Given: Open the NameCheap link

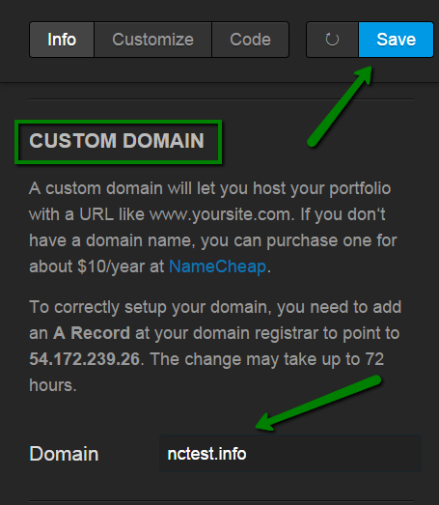Looking at the screenshot, I should tap(217, 267).
